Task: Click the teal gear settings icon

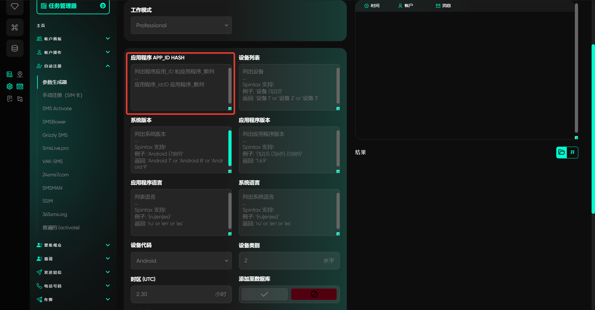Action: [10, 87]
